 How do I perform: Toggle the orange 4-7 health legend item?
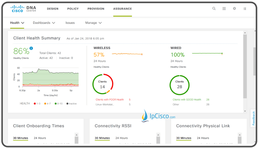point(48,104)
